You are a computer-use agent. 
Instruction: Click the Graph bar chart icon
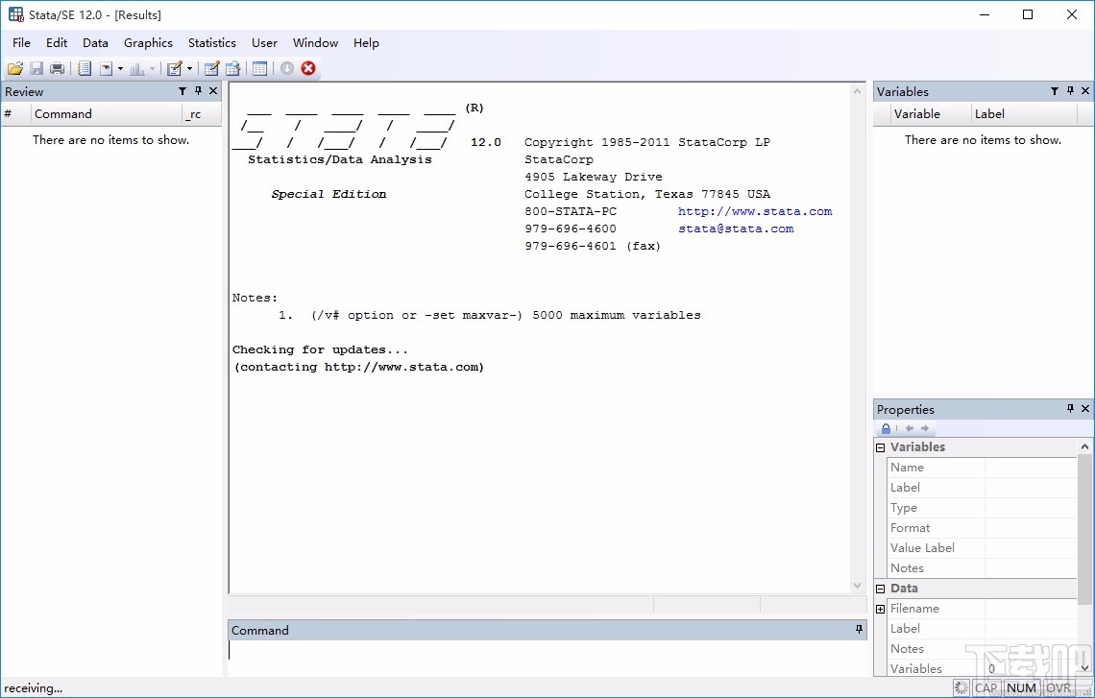[136, 68]
